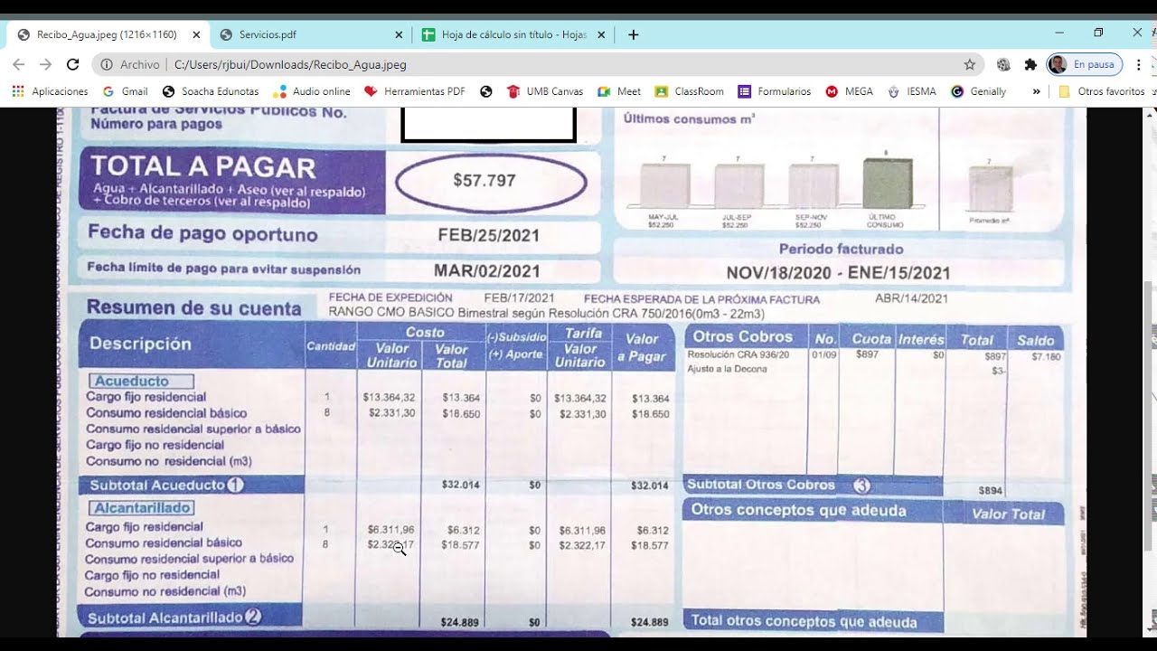
Task: Open the Extensions puzzle icon
Action: (1030, 64)
